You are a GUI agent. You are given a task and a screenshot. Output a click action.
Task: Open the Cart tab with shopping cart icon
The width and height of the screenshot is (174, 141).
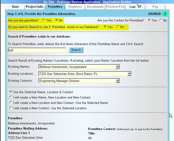pyautogui.click(x=135, y=7)
